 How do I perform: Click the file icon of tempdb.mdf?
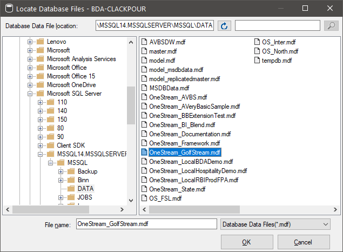(x=257, y=60)
